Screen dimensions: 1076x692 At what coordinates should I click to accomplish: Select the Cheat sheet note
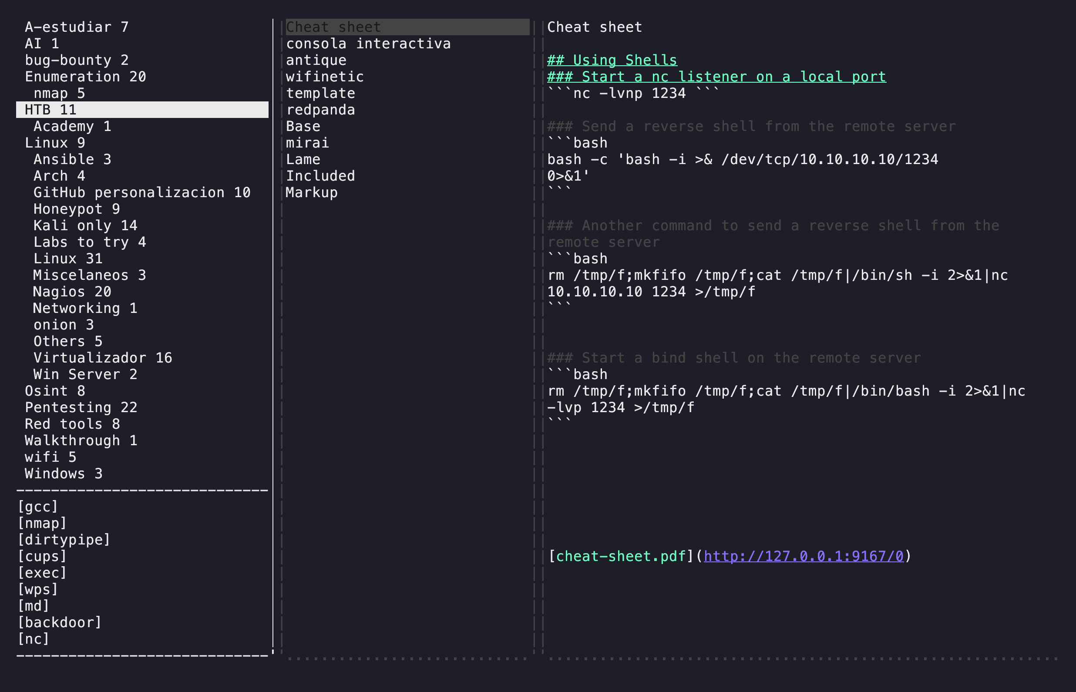pyautogui.click(x=333, y=27)
